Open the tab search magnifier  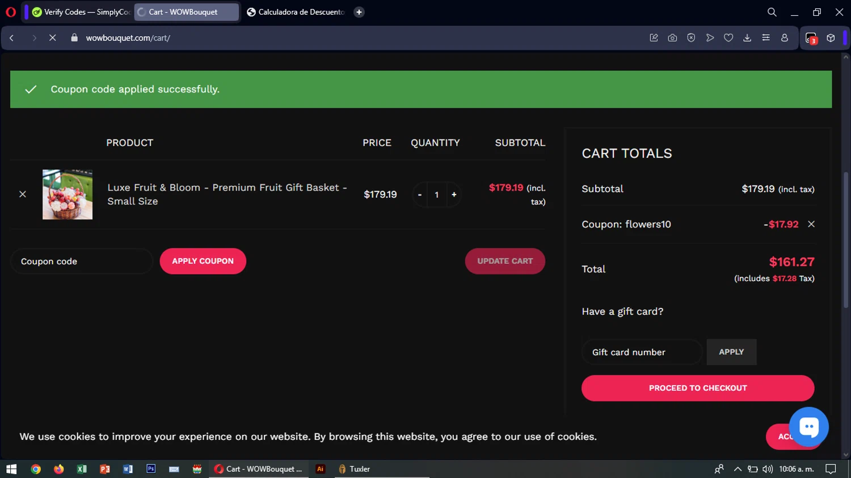772,12
